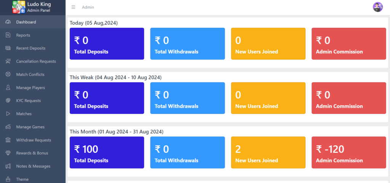Select Today's Total Deposits card
Image resolution: width=390 pixels, height=183 pixels.
point(107,43)
